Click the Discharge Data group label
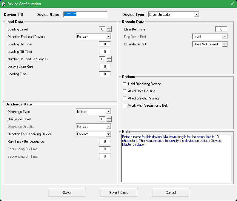 tap(19, 104)
